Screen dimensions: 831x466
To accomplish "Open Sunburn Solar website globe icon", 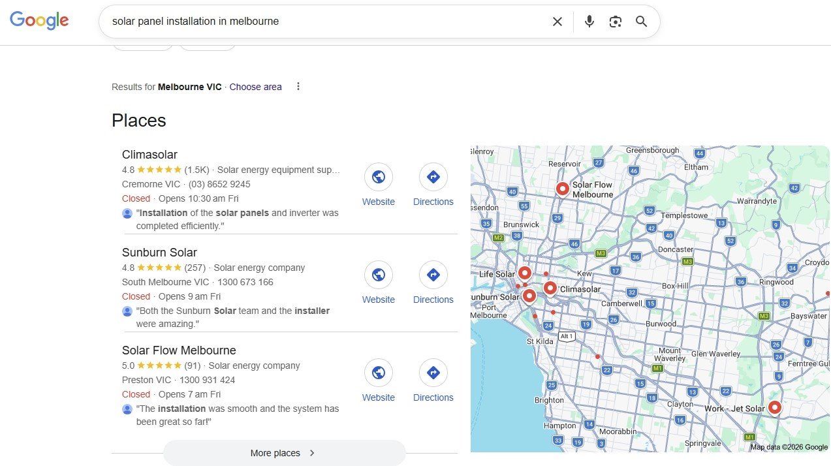I will click(379, 275).
